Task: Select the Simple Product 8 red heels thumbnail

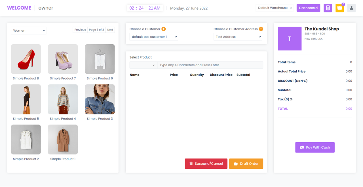Action: point(26,59)
